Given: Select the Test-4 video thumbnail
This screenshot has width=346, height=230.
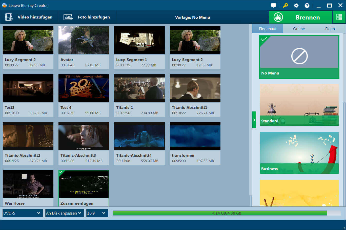Looking at the screenshot, I should (84, 88).
